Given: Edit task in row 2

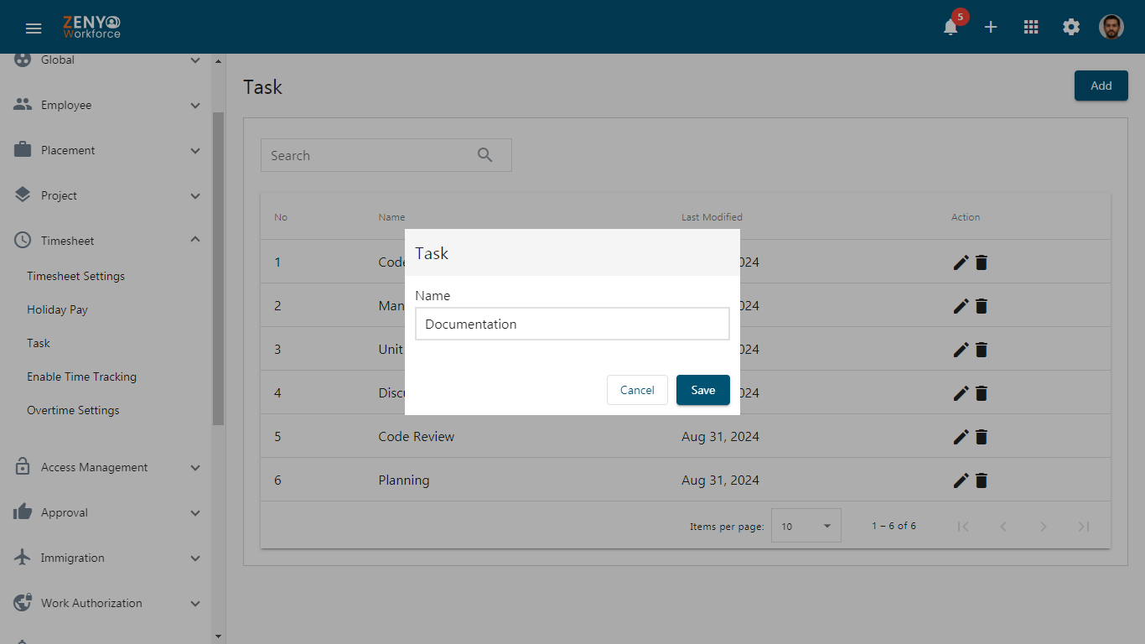Looking at the screenshot, I should (961, 306).
